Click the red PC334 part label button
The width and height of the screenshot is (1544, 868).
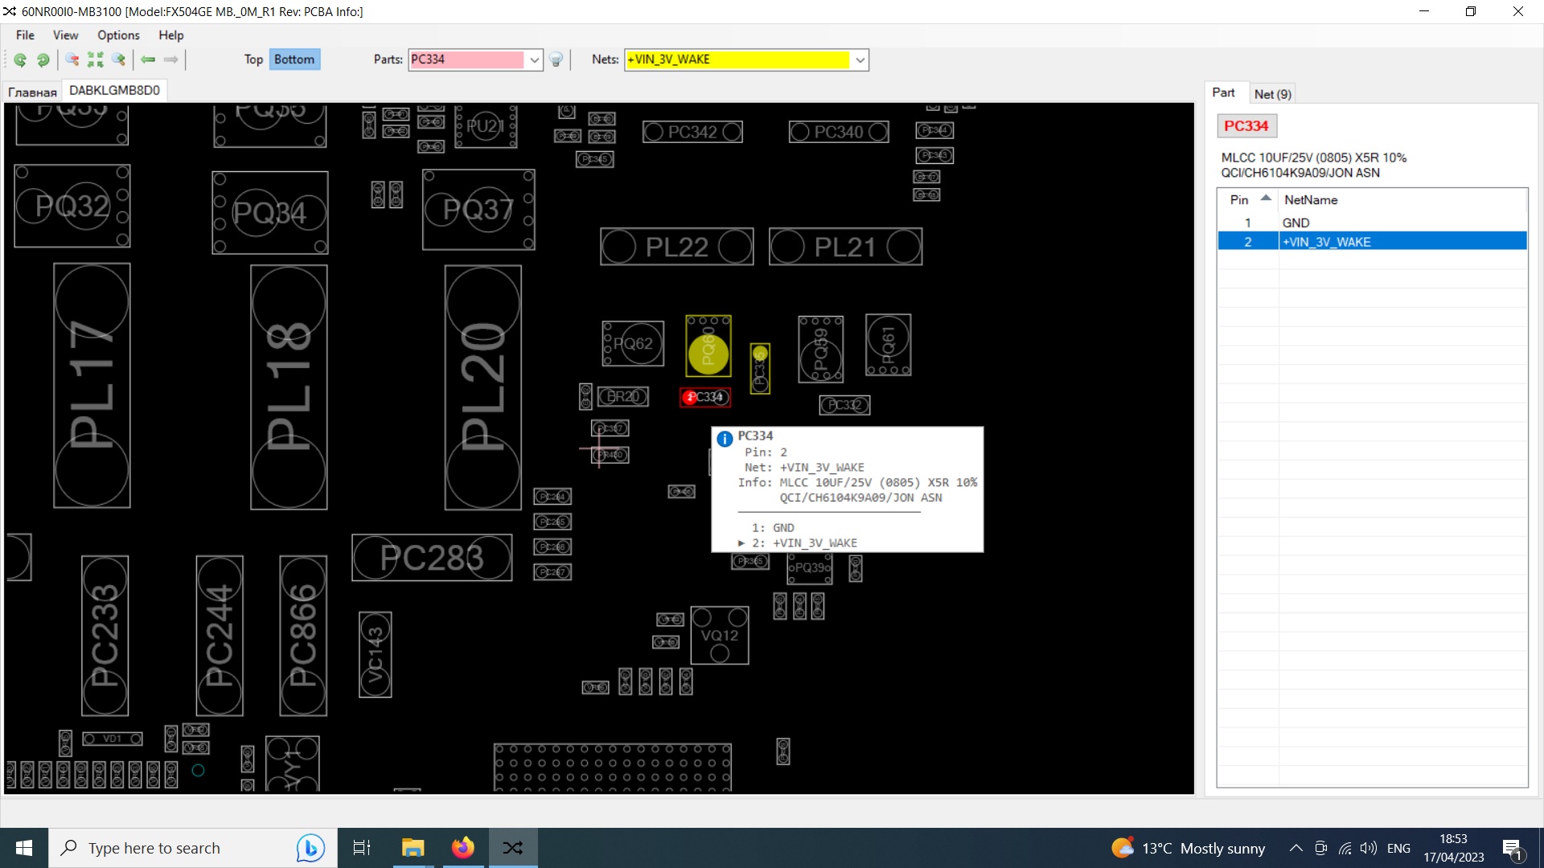point(1246,126)
